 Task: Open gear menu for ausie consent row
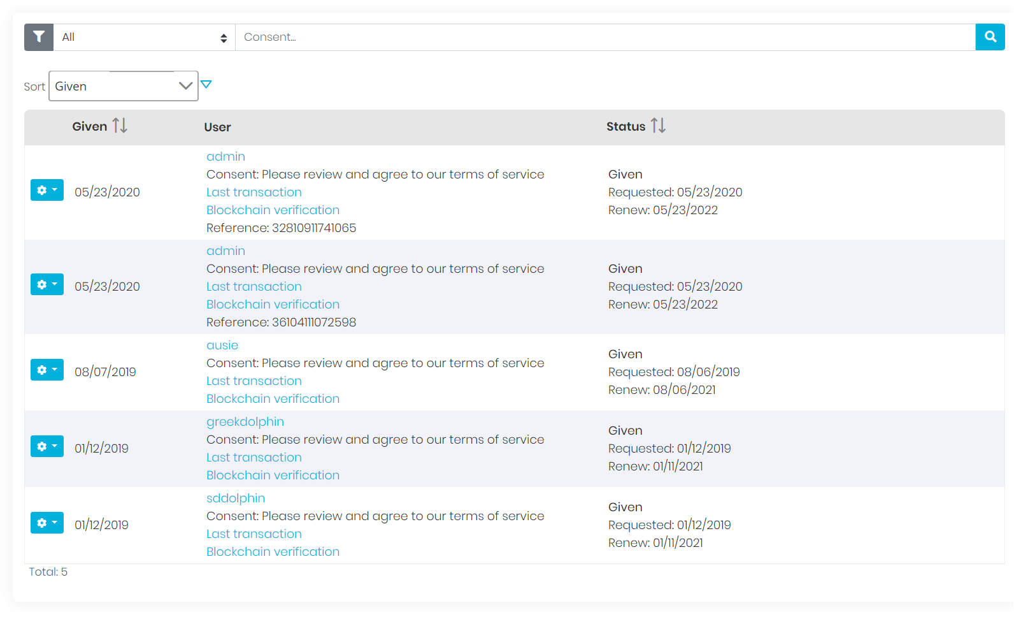click(47, 370)
